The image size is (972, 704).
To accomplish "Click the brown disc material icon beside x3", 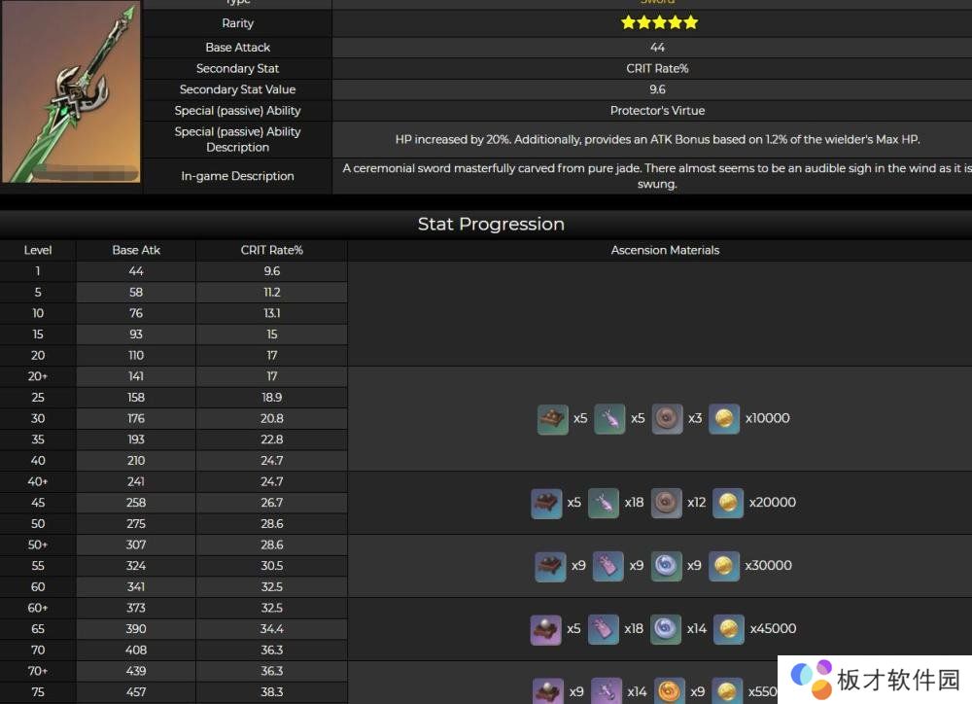I will coord(667,419).
